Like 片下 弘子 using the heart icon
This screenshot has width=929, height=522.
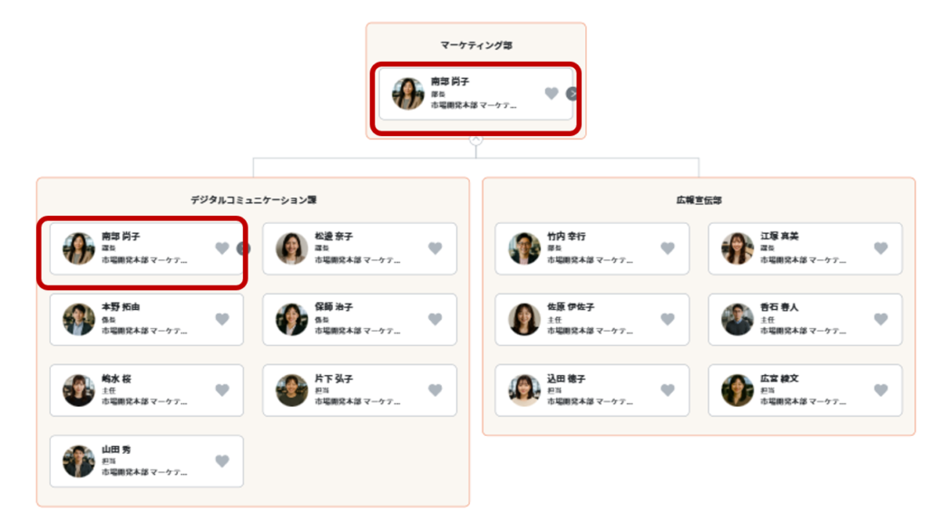[435, 390]
